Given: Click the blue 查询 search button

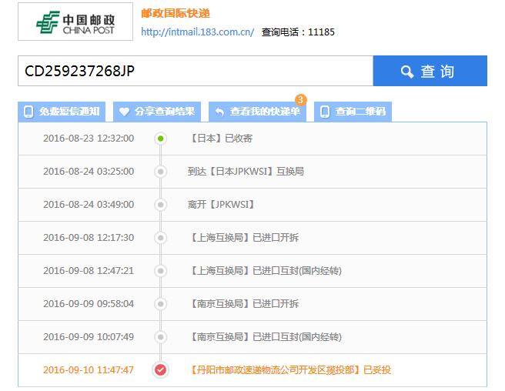Looking at the screenshot, I should (430, 71).
